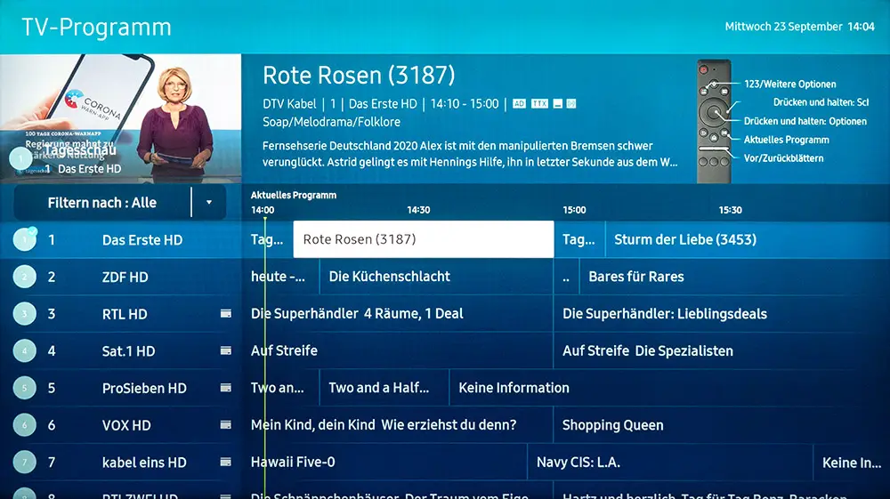This screenshot has width=890, height=499.
Task: Click the 15:00 time marker
Action: 574,210
